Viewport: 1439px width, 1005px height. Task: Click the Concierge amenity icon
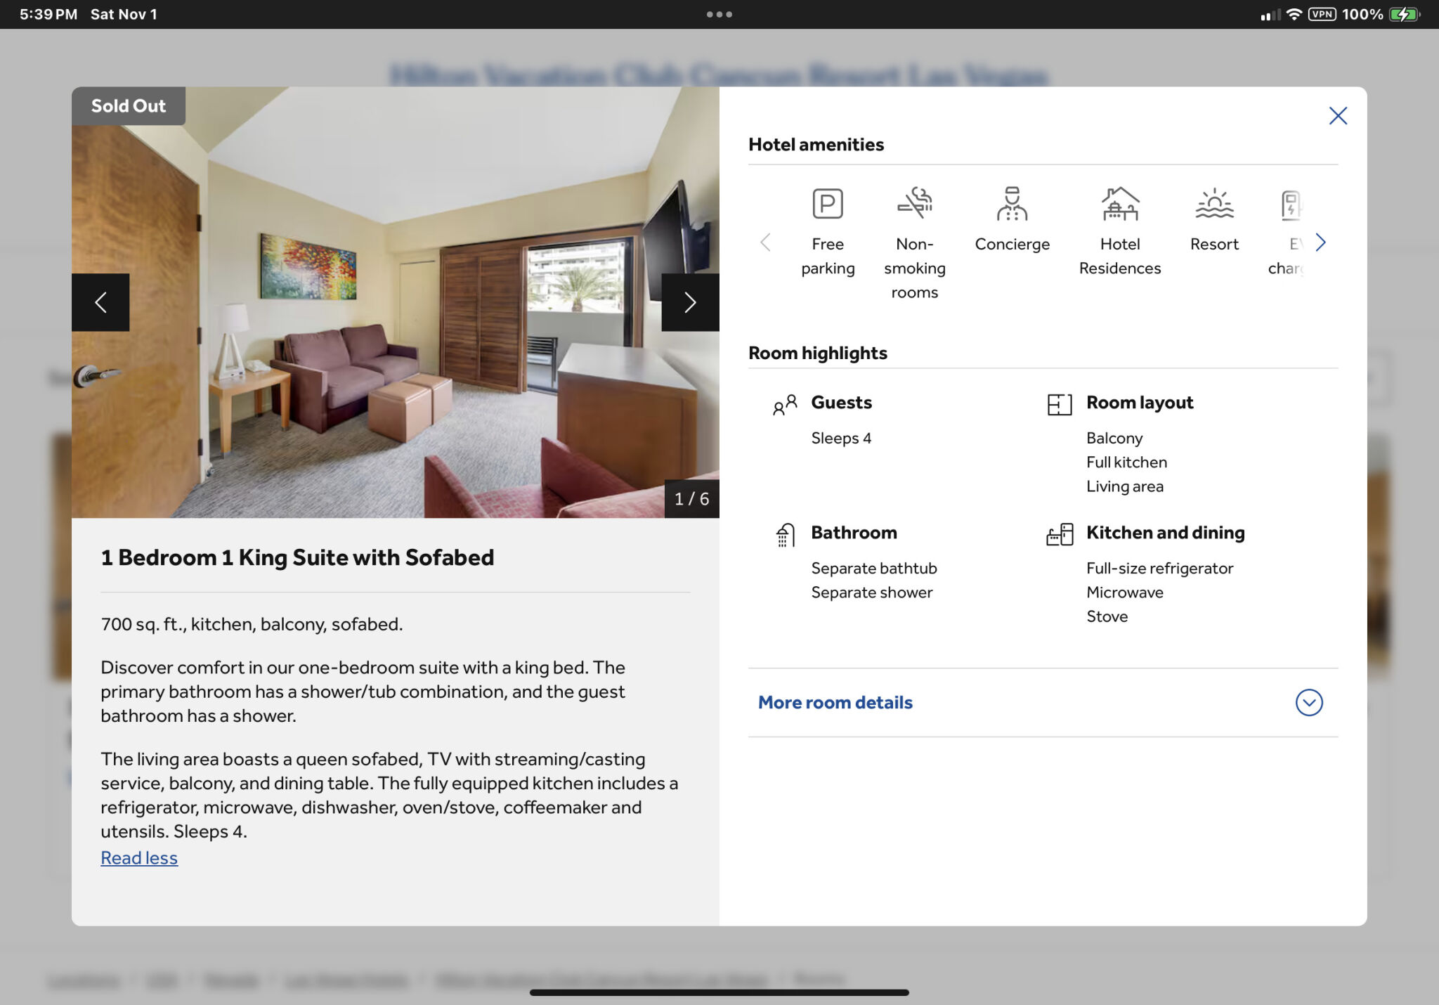click(x=1012, y=204)
